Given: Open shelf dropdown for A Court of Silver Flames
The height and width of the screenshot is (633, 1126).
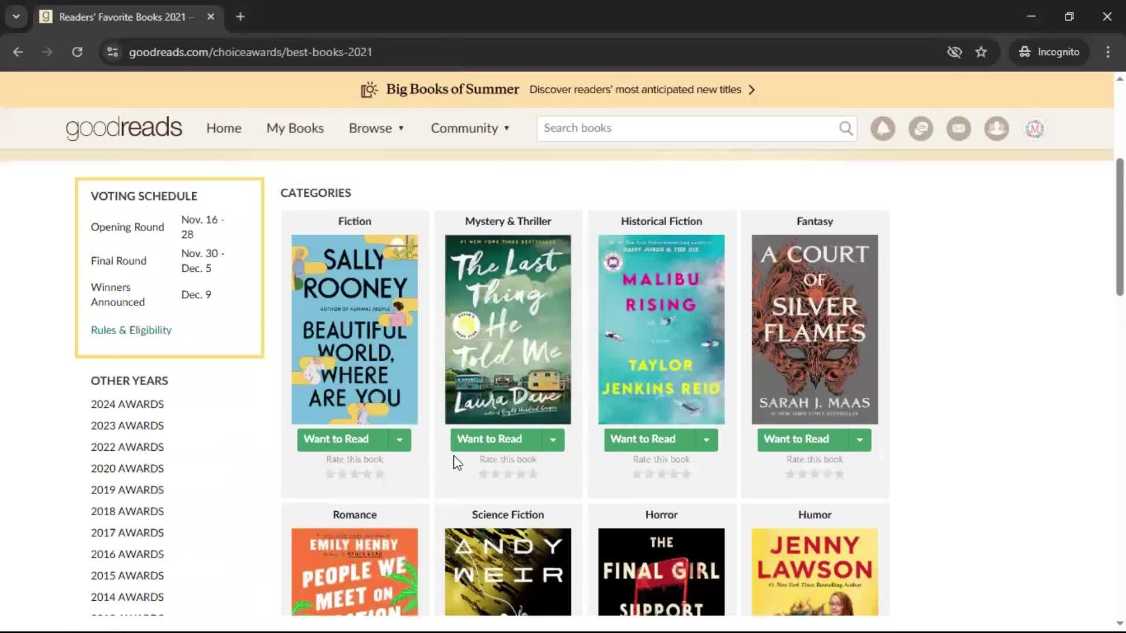Looking at the screenshot, I should click(860, 440).
